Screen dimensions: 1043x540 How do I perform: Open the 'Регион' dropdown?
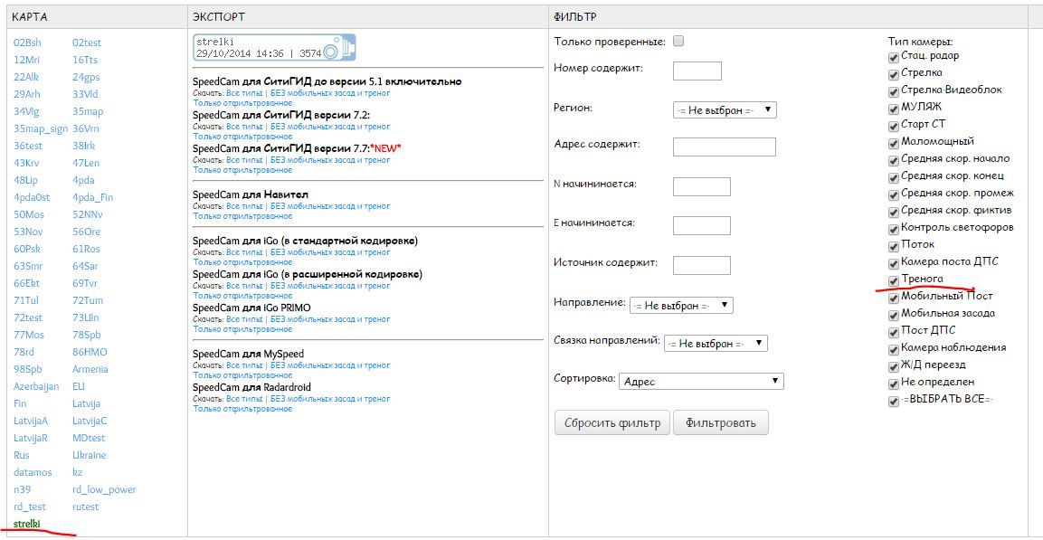(x=725, y=109)
